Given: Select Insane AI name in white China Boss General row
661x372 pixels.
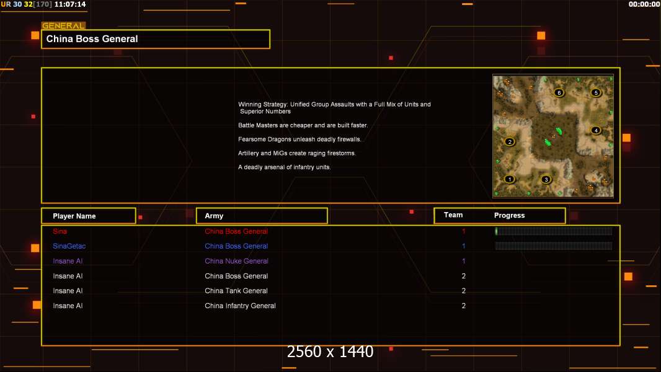Looking at the screenshot, I should coord(68,276).
